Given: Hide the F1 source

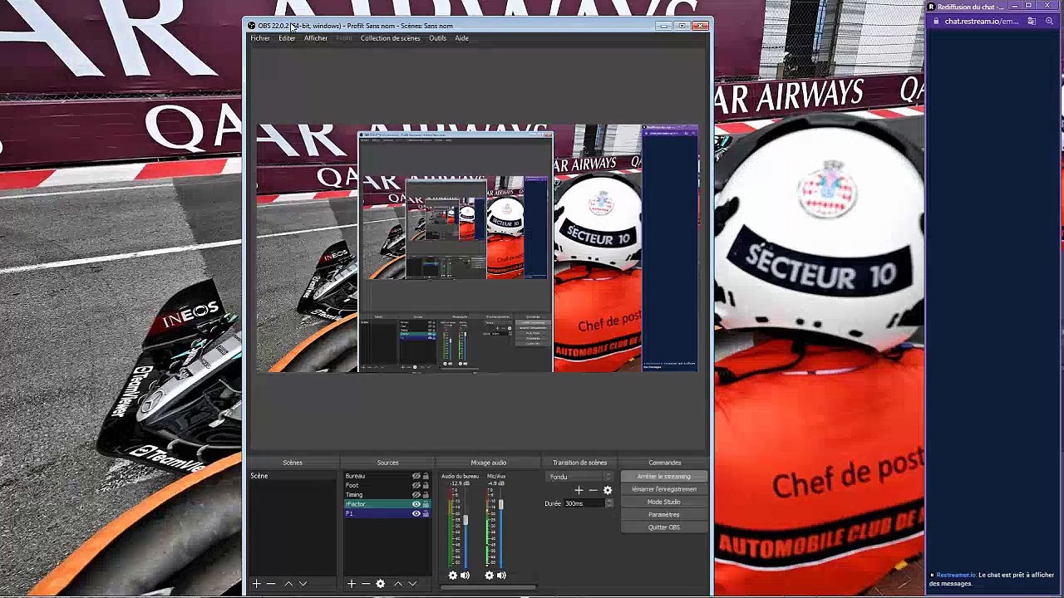Looking at the screenshot, I should click(x=416, y=513).
